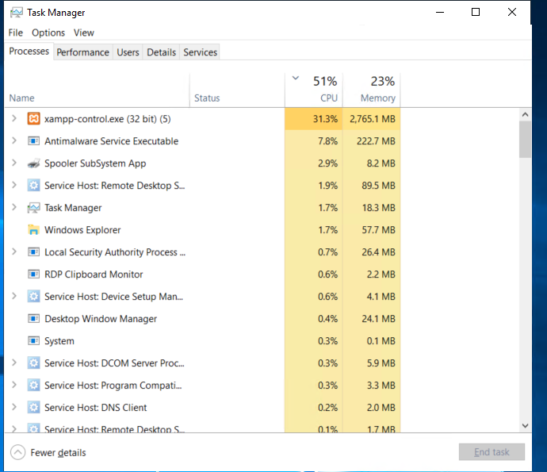Expand the xampp-control.exe process group

(x=14, y=118)
